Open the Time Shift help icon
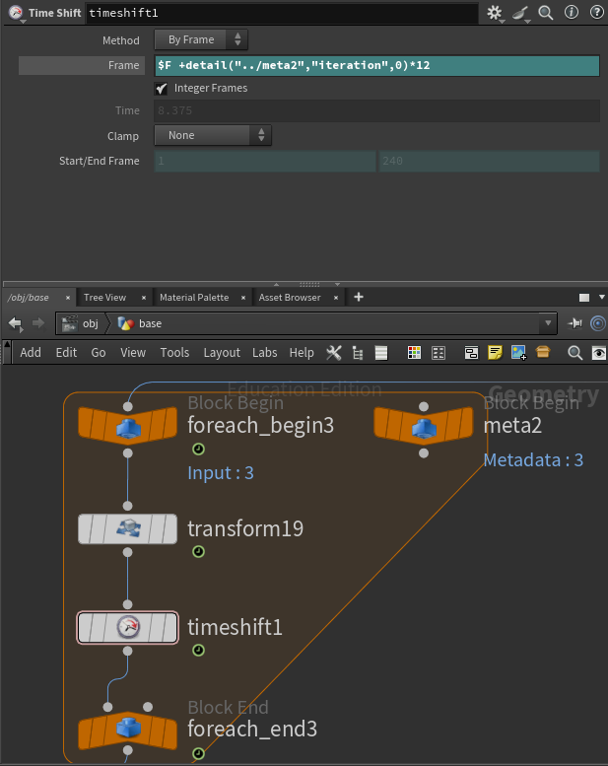Image resolution: width=608 pixels, height=766 pixels. click(x=596, y=13)
